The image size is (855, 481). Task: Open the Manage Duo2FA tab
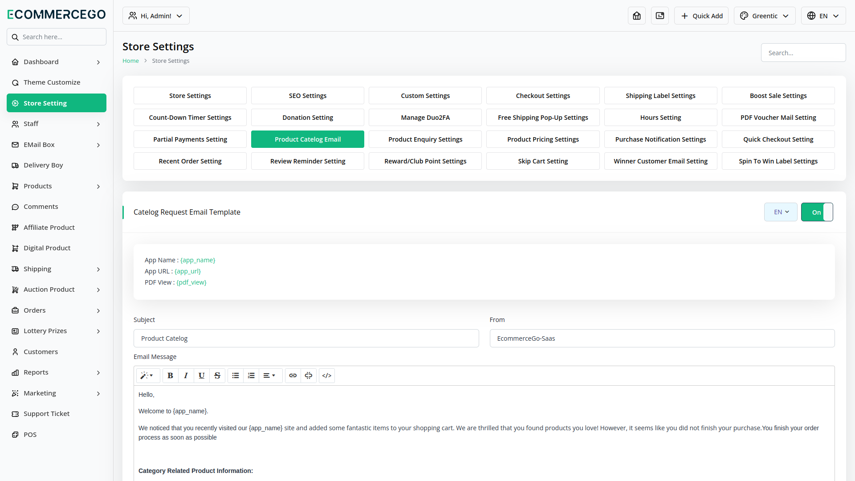(x=425, y=118)
